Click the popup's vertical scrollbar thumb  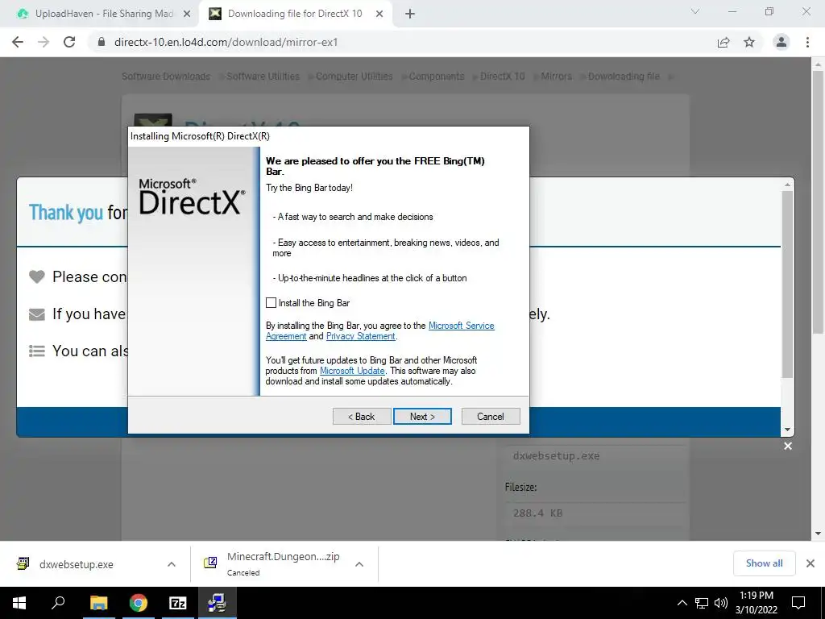[x=787, y=285]
